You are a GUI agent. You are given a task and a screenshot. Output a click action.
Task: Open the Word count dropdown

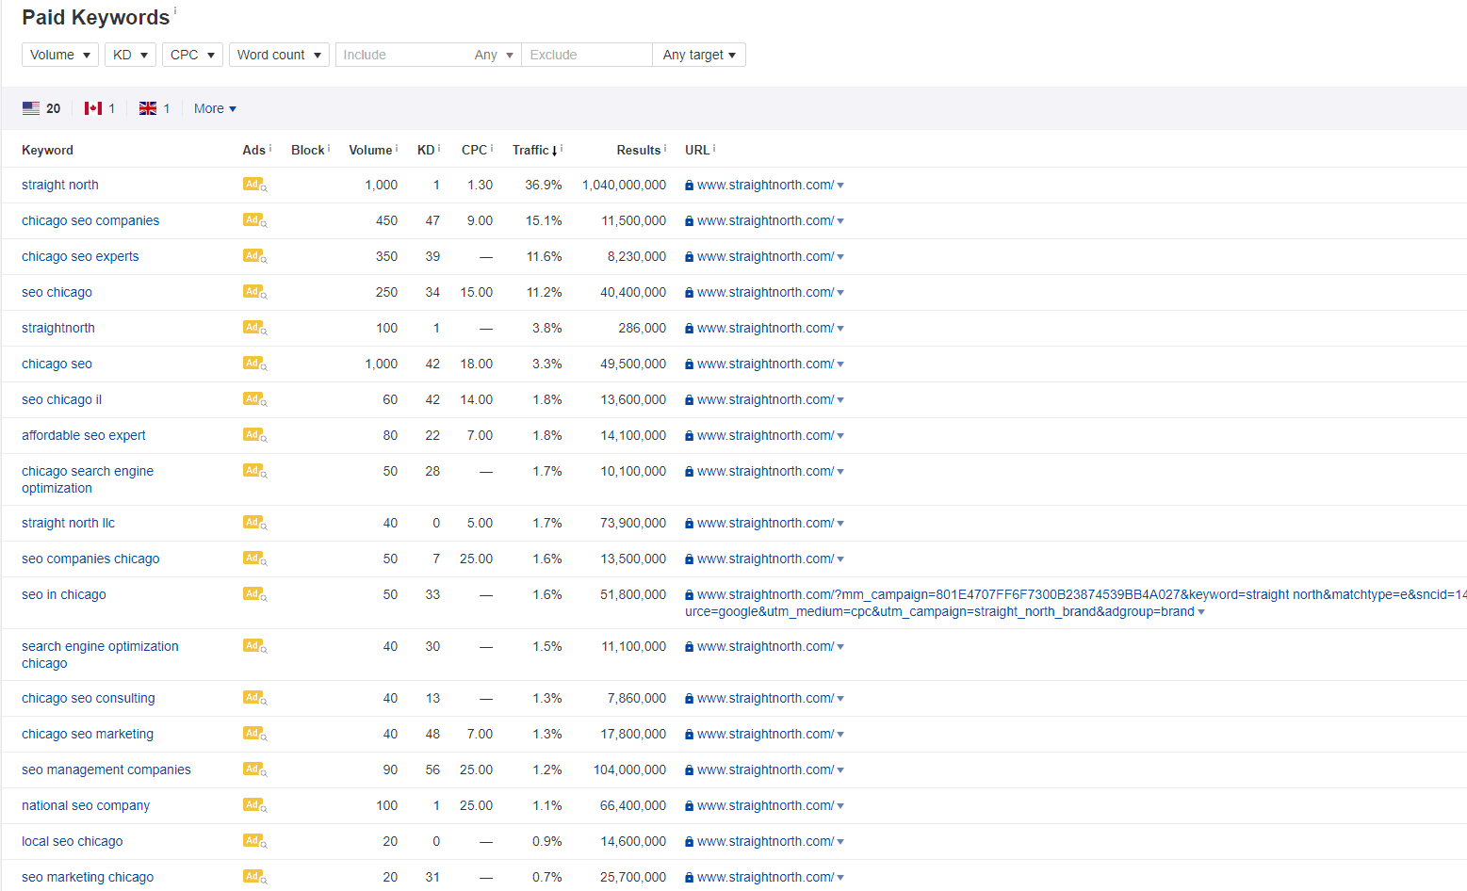pos(279,55)
